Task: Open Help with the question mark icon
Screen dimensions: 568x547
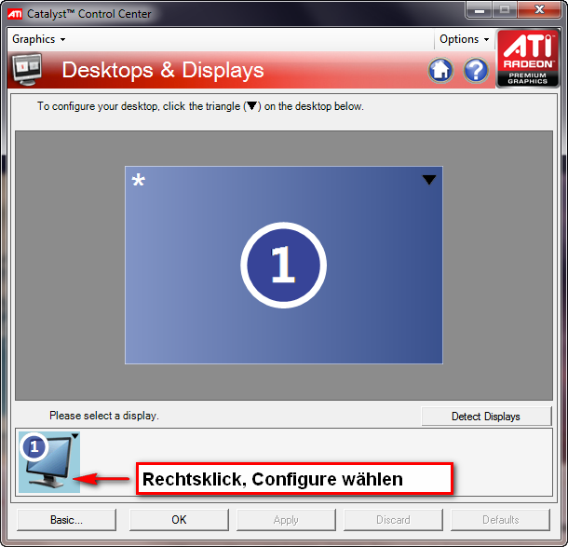Action: coord(476,70)
